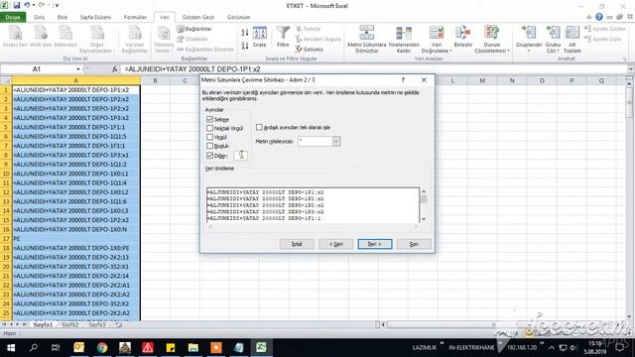Image resolution: width=635 pixels, height=357 pixels.
Task: Click Yinelenenleri Kaldır icon
Action: point(404,39)
